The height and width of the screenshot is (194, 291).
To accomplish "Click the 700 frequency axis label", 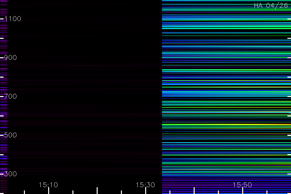I will click(10, 96).
